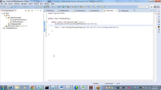Image resolution: width=161 pixels, height=90 pixels.
Task: Show hidden editor tabs list
Action: (x=134, y=10)
